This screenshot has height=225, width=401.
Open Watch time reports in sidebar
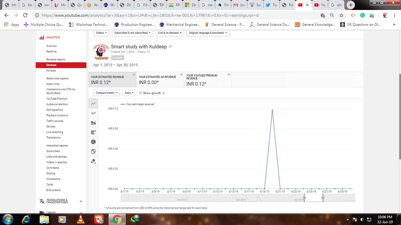click(57, 79)
